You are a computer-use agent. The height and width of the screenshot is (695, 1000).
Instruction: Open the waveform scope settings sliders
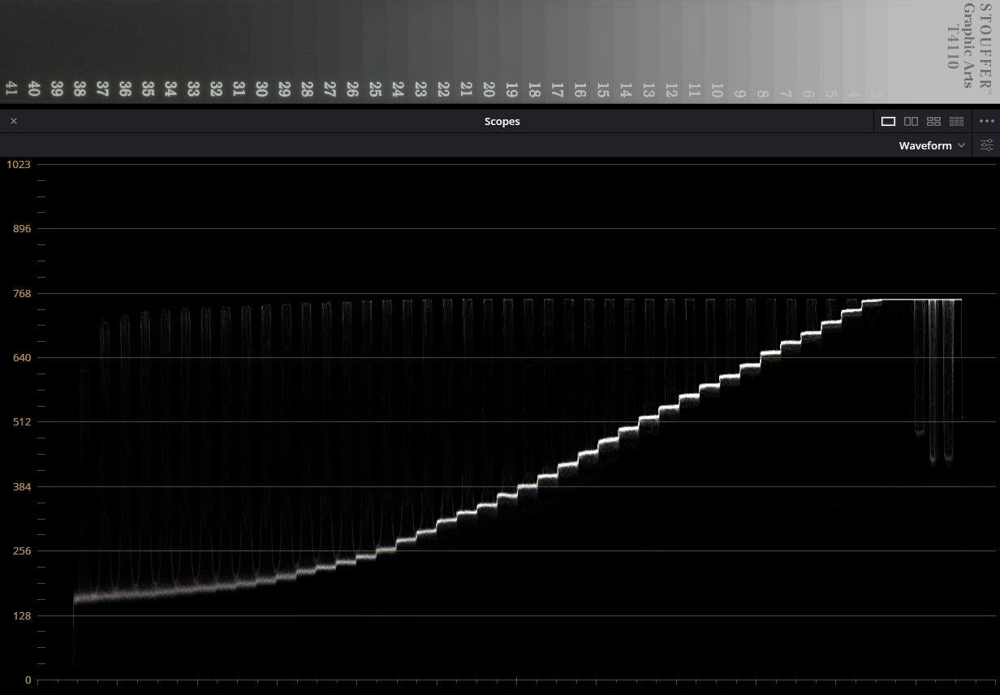pyautogui.click(x=987, y=145)
